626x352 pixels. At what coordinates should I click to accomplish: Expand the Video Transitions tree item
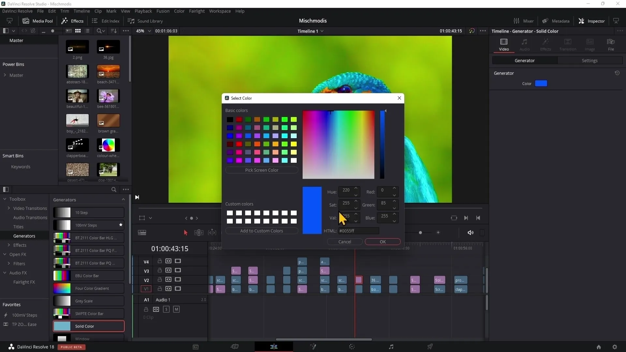tap(9, 208)
